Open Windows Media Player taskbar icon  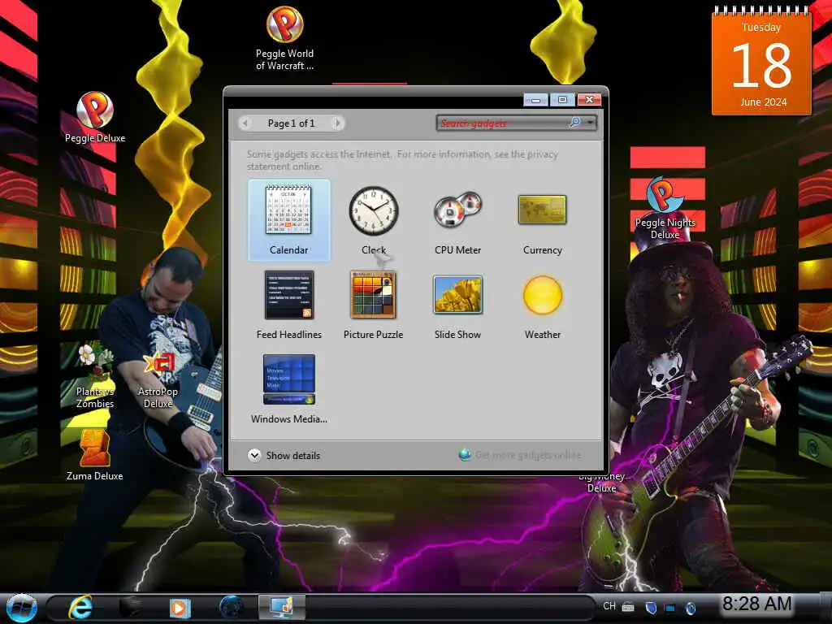click(x=180, y=608)
